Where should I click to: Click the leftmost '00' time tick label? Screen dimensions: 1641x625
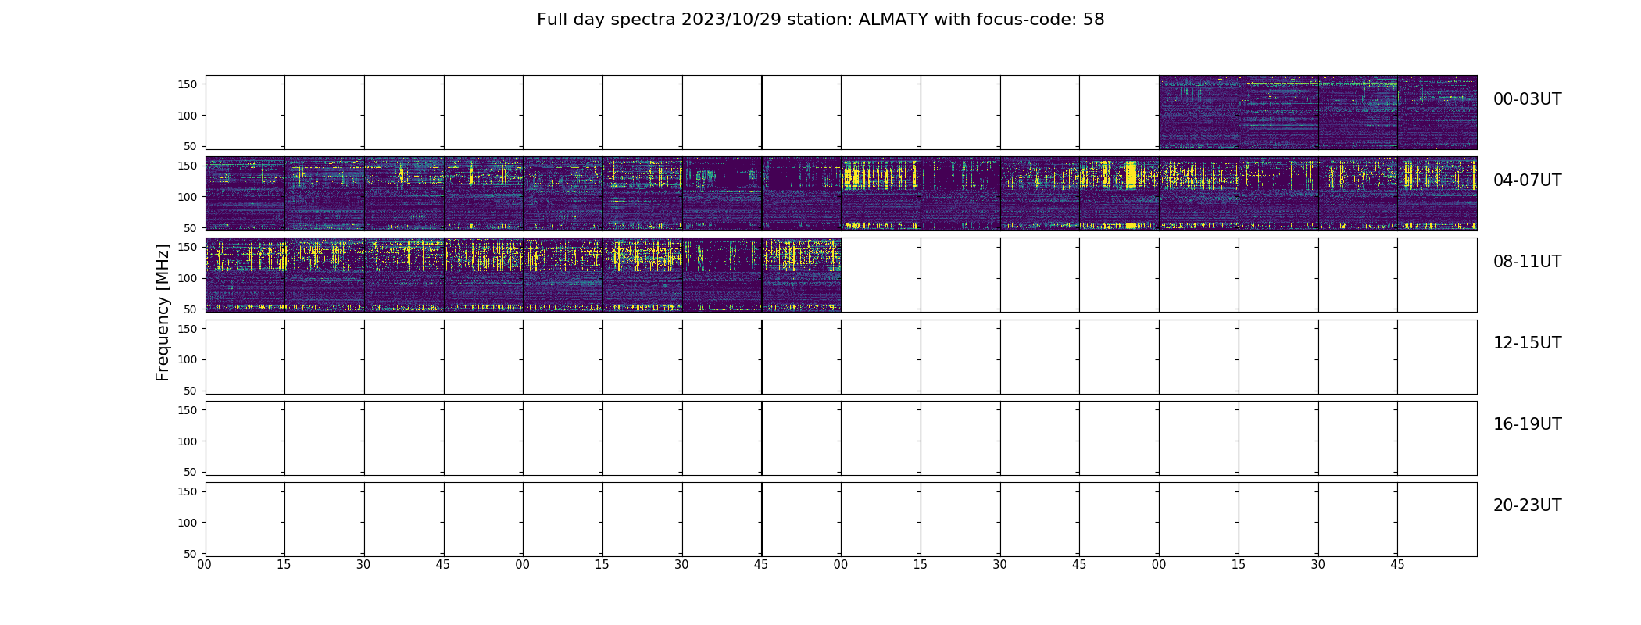[x=205, y=564]
